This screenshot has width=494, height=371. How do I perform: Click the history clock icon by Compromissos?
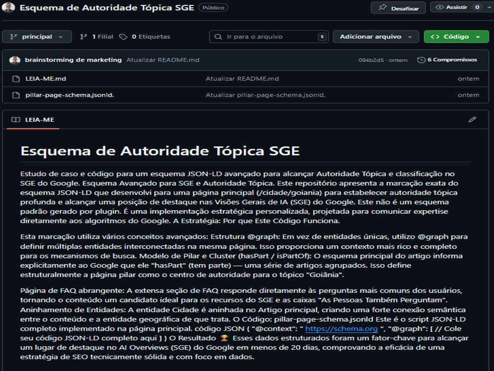pyautogui.click(x=421, y=60)
